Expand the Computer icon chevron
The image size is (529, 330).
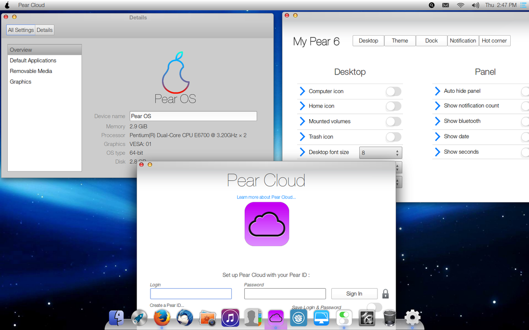(x=302, y=91)
